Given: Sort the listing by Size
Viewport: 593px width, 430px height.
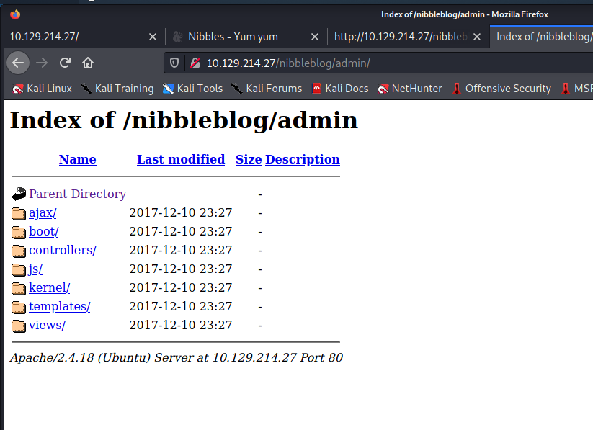Looking at the screenshot, I should [249, 159].
